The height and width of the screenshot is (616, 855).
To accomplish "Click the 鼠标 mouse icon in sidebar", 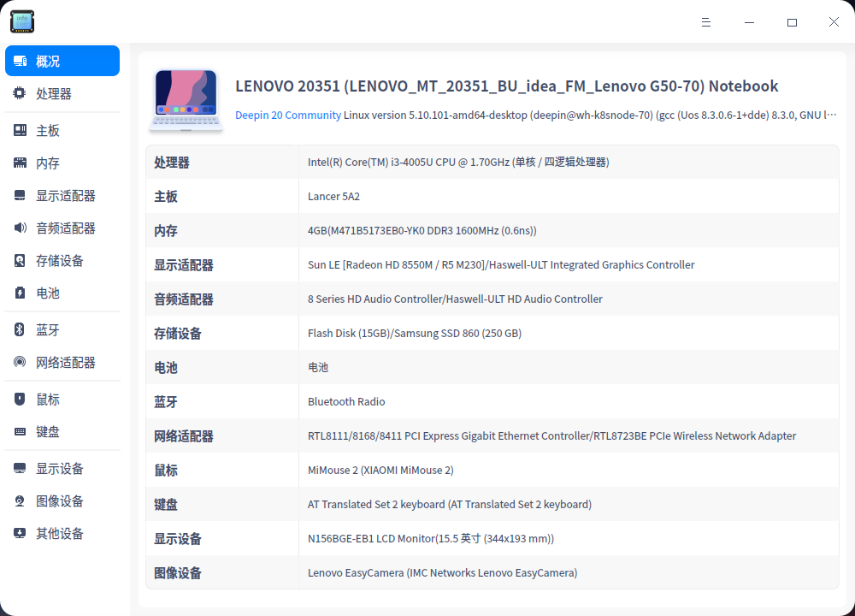I will point(20,399).
